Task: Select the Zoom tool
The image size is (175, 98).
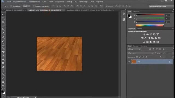Action: (3, 86)
